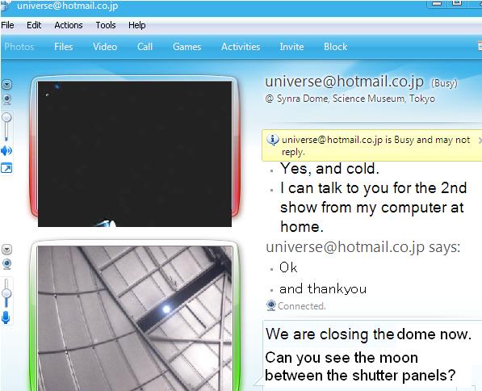Expand the options arrow above your webcam icon
The height and width of the screenshot is (391, 482).
(x=6, y=249)
